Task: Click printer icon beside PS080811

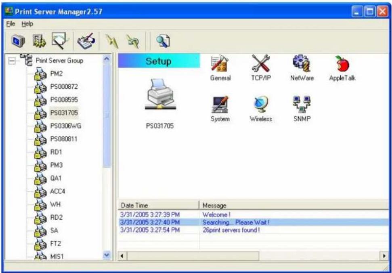Action: [40, 139]
